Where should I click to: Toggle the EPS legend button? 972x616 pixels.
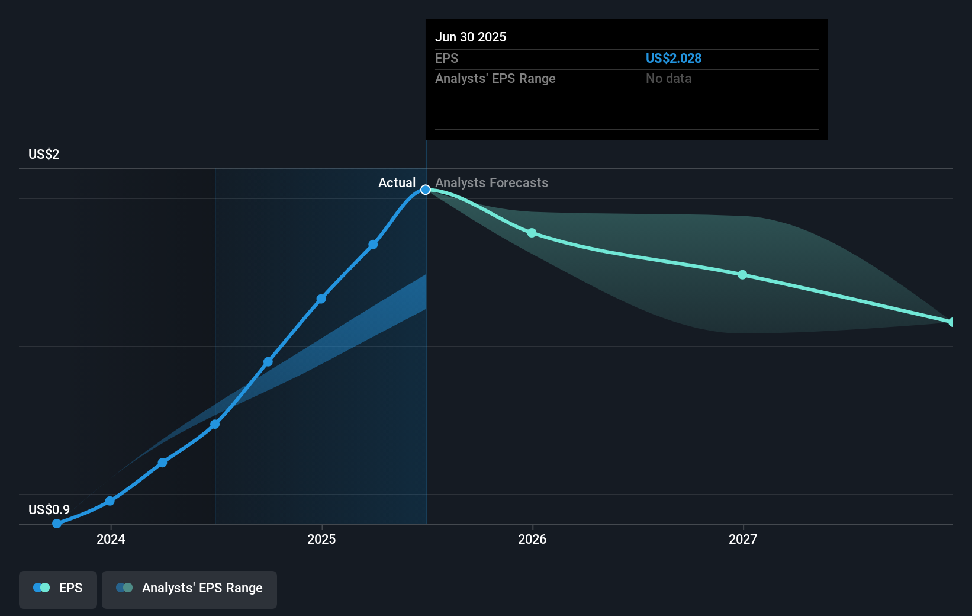click(x=58, y=589)
